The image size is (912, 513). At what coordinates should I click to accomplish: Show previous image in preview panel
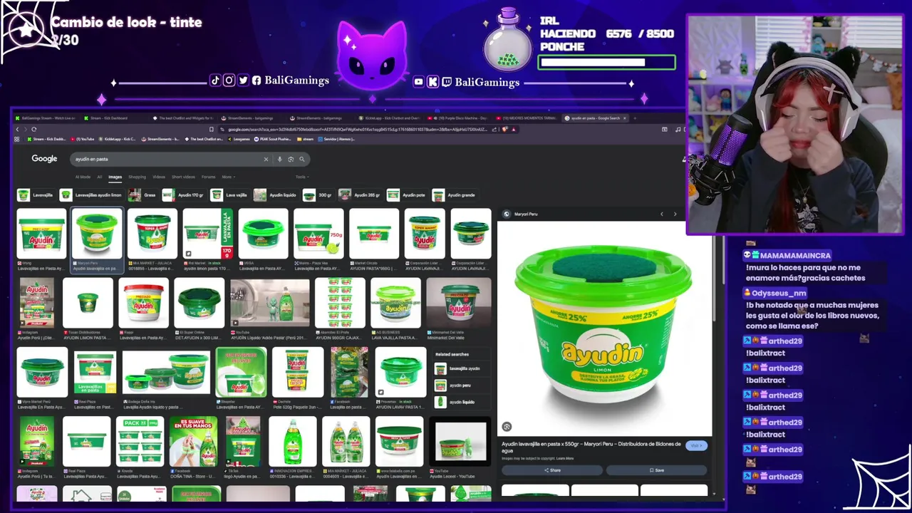point(661,214)
